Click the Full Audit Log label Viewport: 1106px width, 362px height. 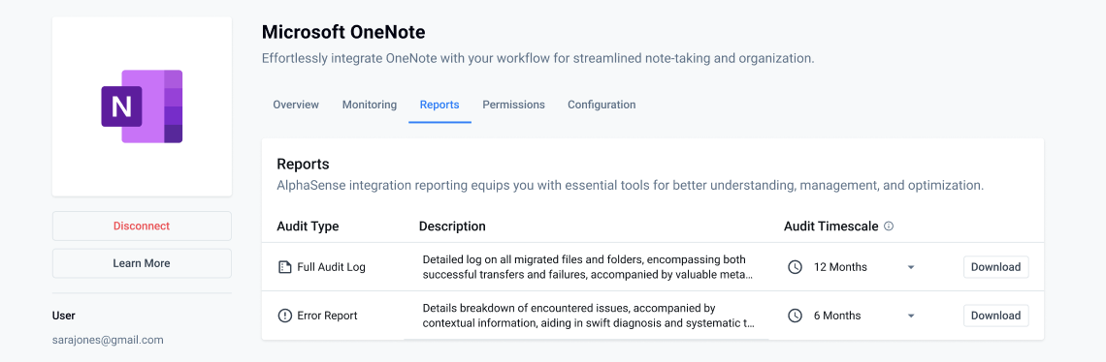pos(332,267)
